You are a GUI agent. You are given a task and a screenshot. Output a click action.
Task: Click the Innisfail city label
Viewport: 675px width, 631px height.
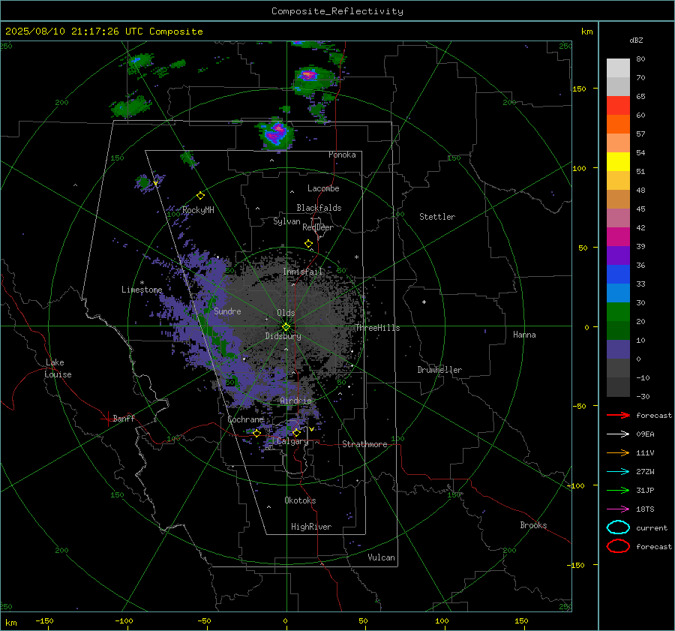tap(302, 272)
